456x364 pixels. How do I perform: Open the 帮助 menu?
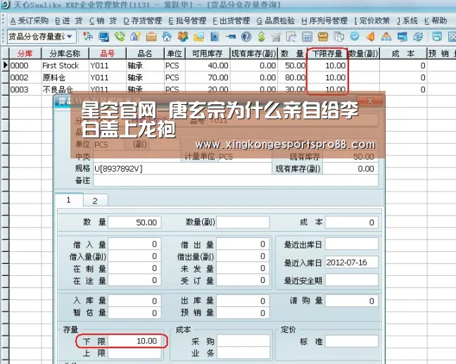436,21
